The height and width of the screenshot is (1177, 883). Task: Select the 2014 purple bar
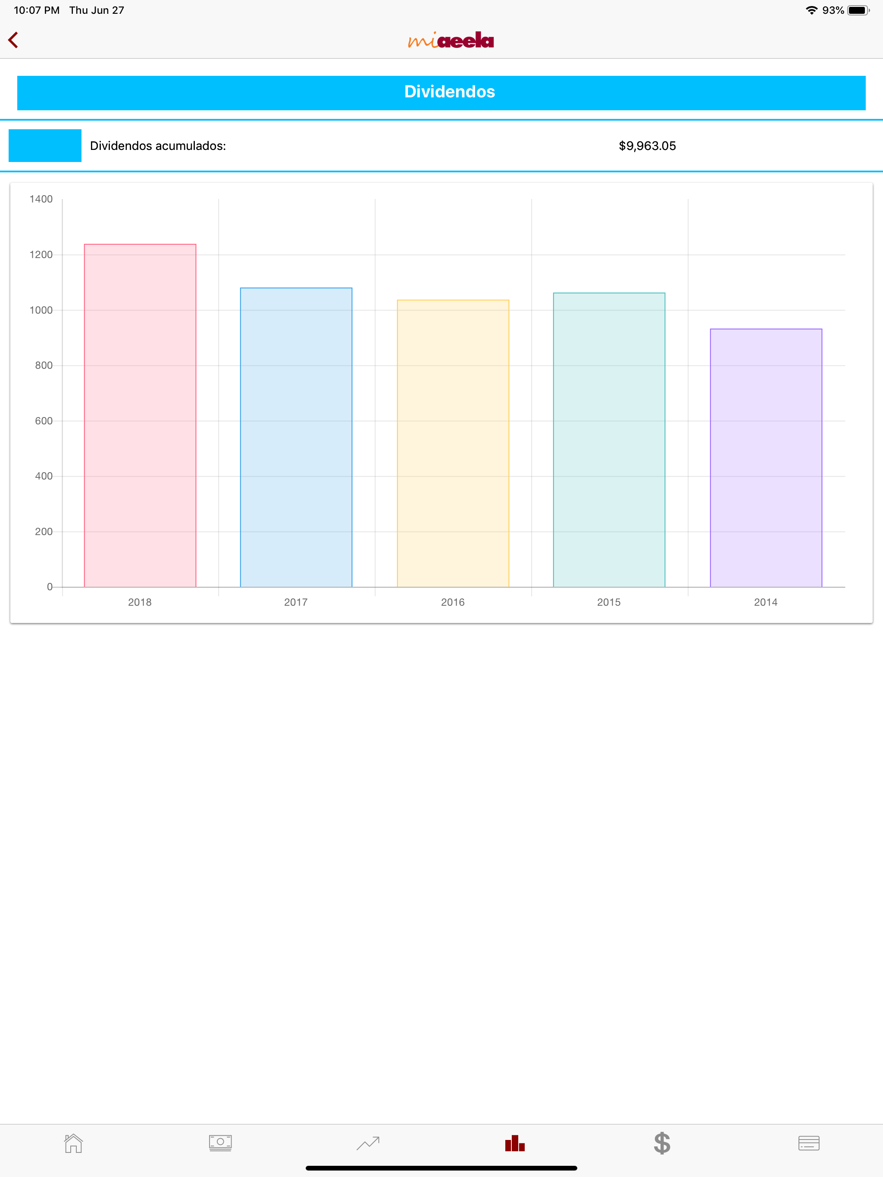(766, 458)
